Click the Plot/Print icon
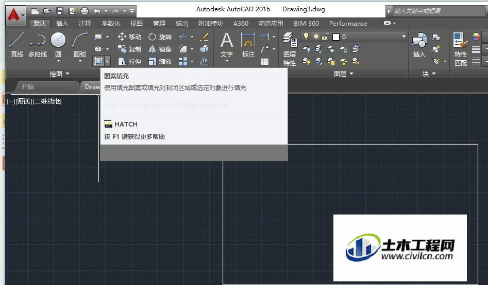The width and height of the screenshot is (488, 285). pos(85,11)
